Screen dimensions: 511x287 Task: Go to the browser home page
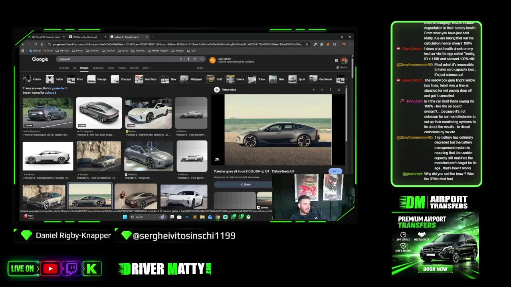click(x=42, y=44)
